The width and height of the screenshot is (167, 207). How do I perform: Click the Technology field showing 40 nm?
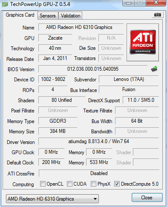click(55, 48)
